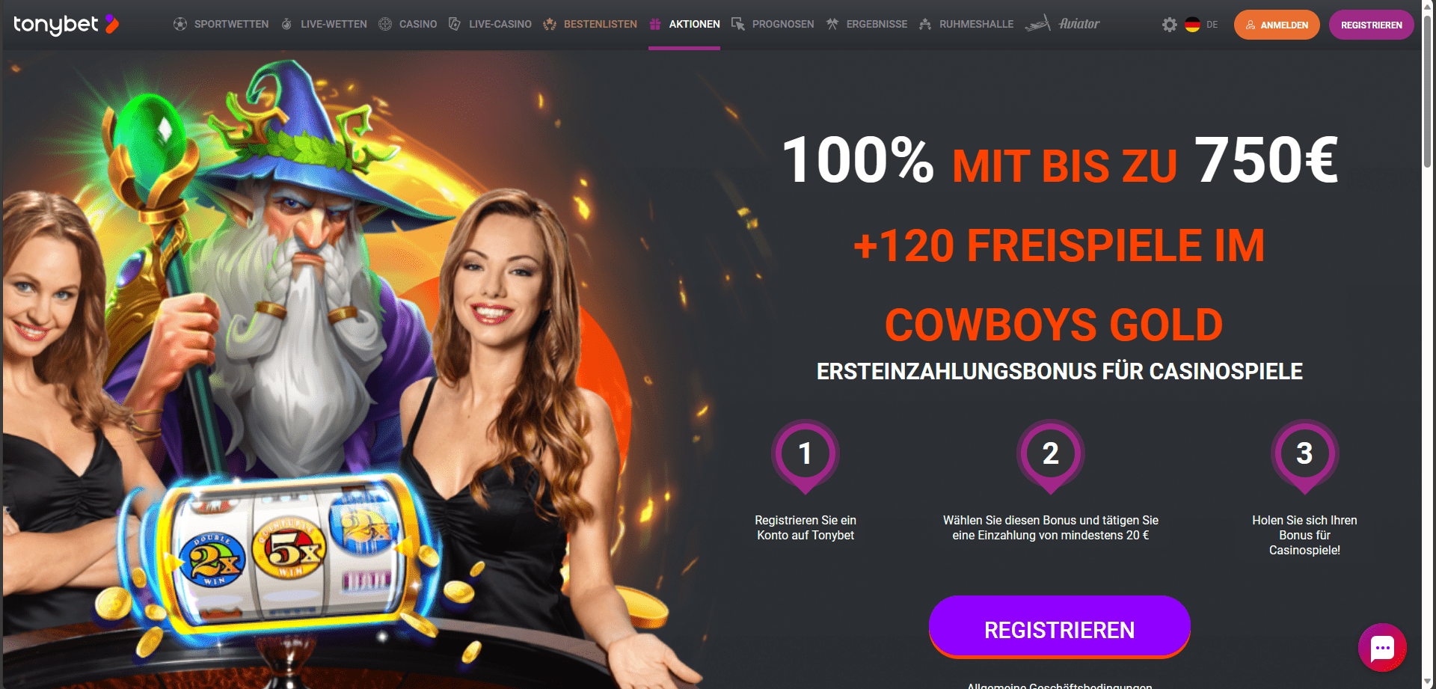
Task: Click the Casino chip icon
Action: (x=385, y=24)
